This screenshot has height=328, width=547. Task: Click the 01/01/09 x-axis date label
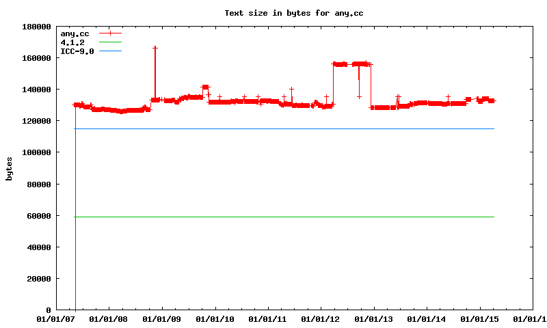tap(162, 318)
